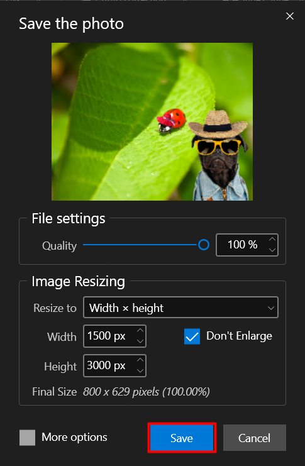Click the Don't Enlarge label text
The height and width of the screenshot is (466, 305).
(x=240, y=336)
